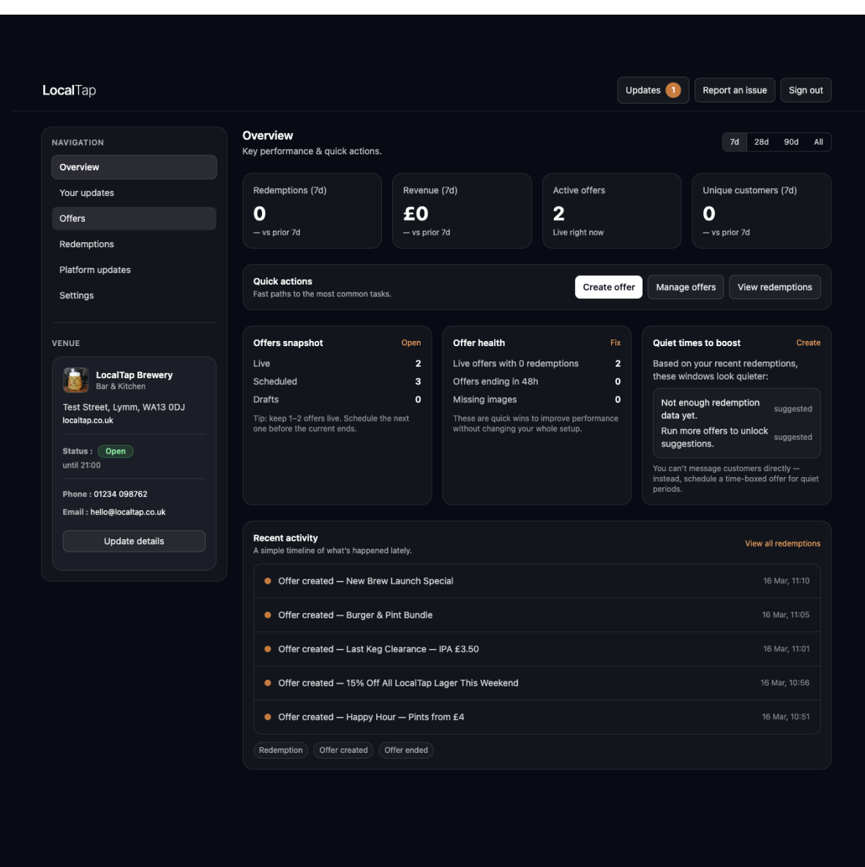Toggle the Offer created filter chip
The height and width of the screenshot is (867, 865).
[x=343, y=750]
